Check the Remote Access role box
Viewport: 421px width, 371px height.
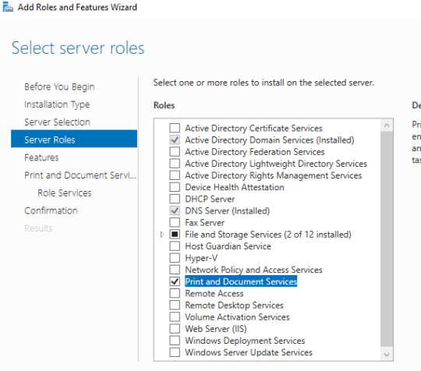175,293
